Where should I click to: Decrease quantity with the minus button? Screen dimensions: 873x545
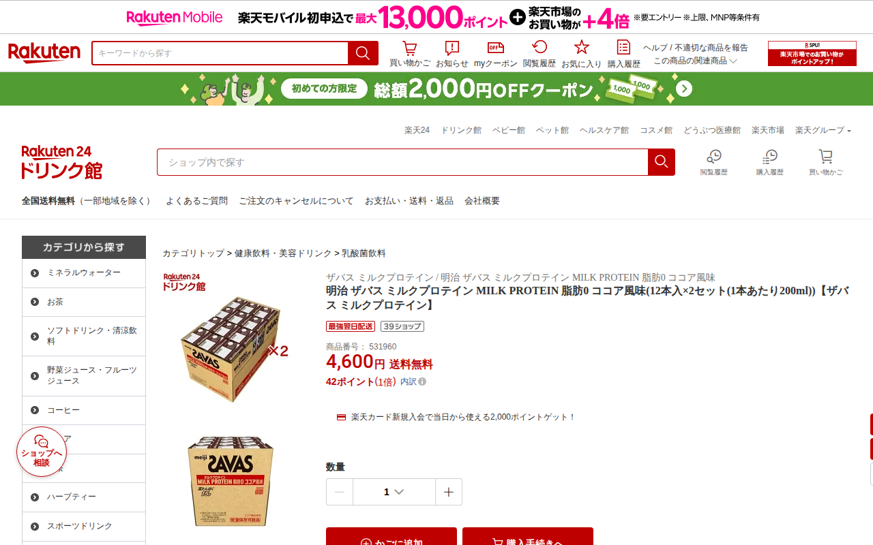tap(340, 492)
